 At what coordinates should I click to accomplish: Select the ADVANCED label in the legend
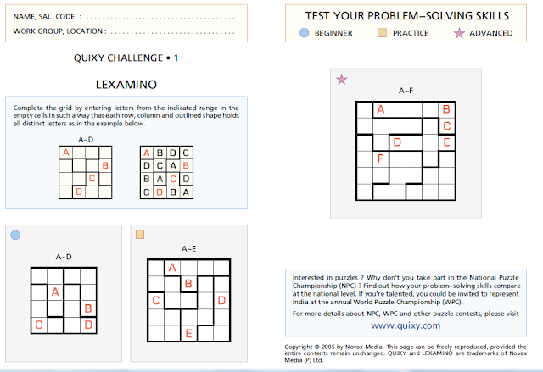point(491,33)
